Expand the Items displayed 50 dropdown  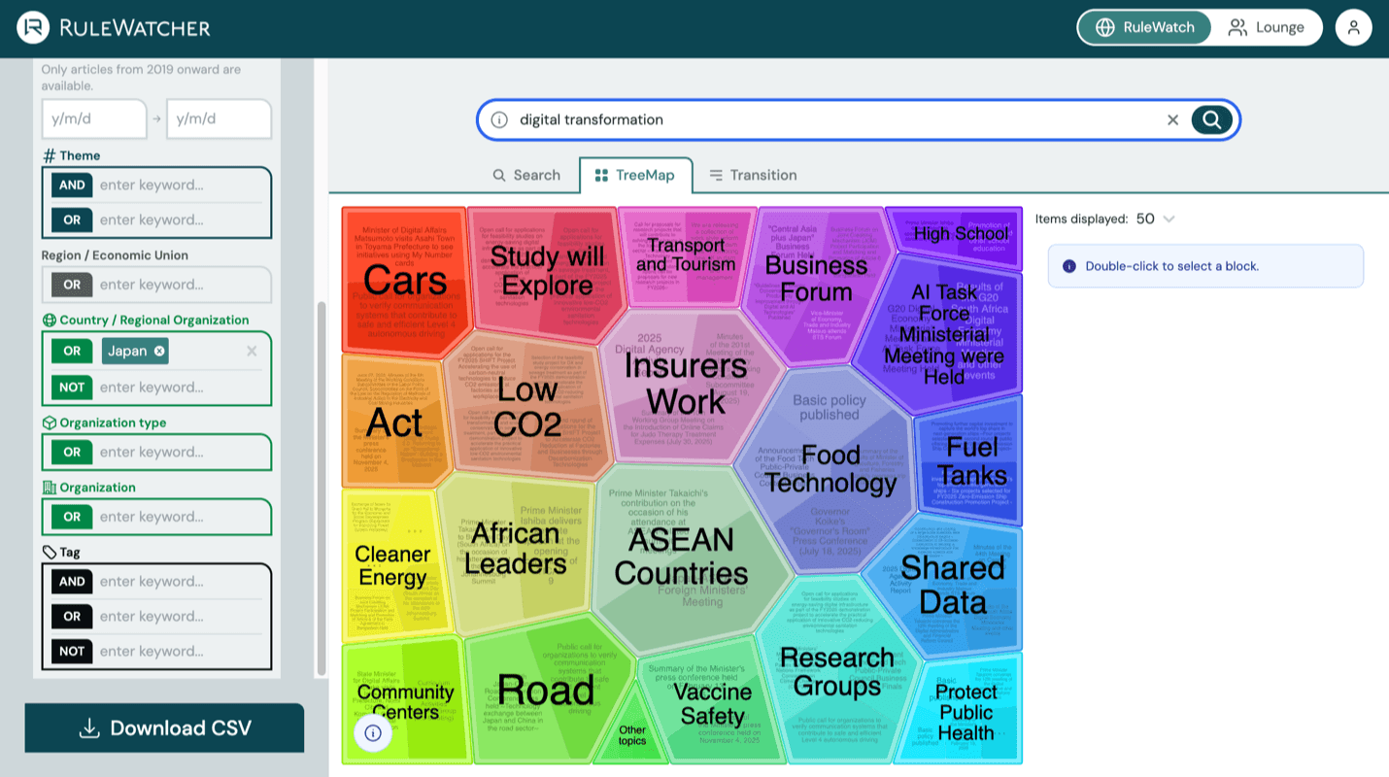click(x=1156, y=219)
